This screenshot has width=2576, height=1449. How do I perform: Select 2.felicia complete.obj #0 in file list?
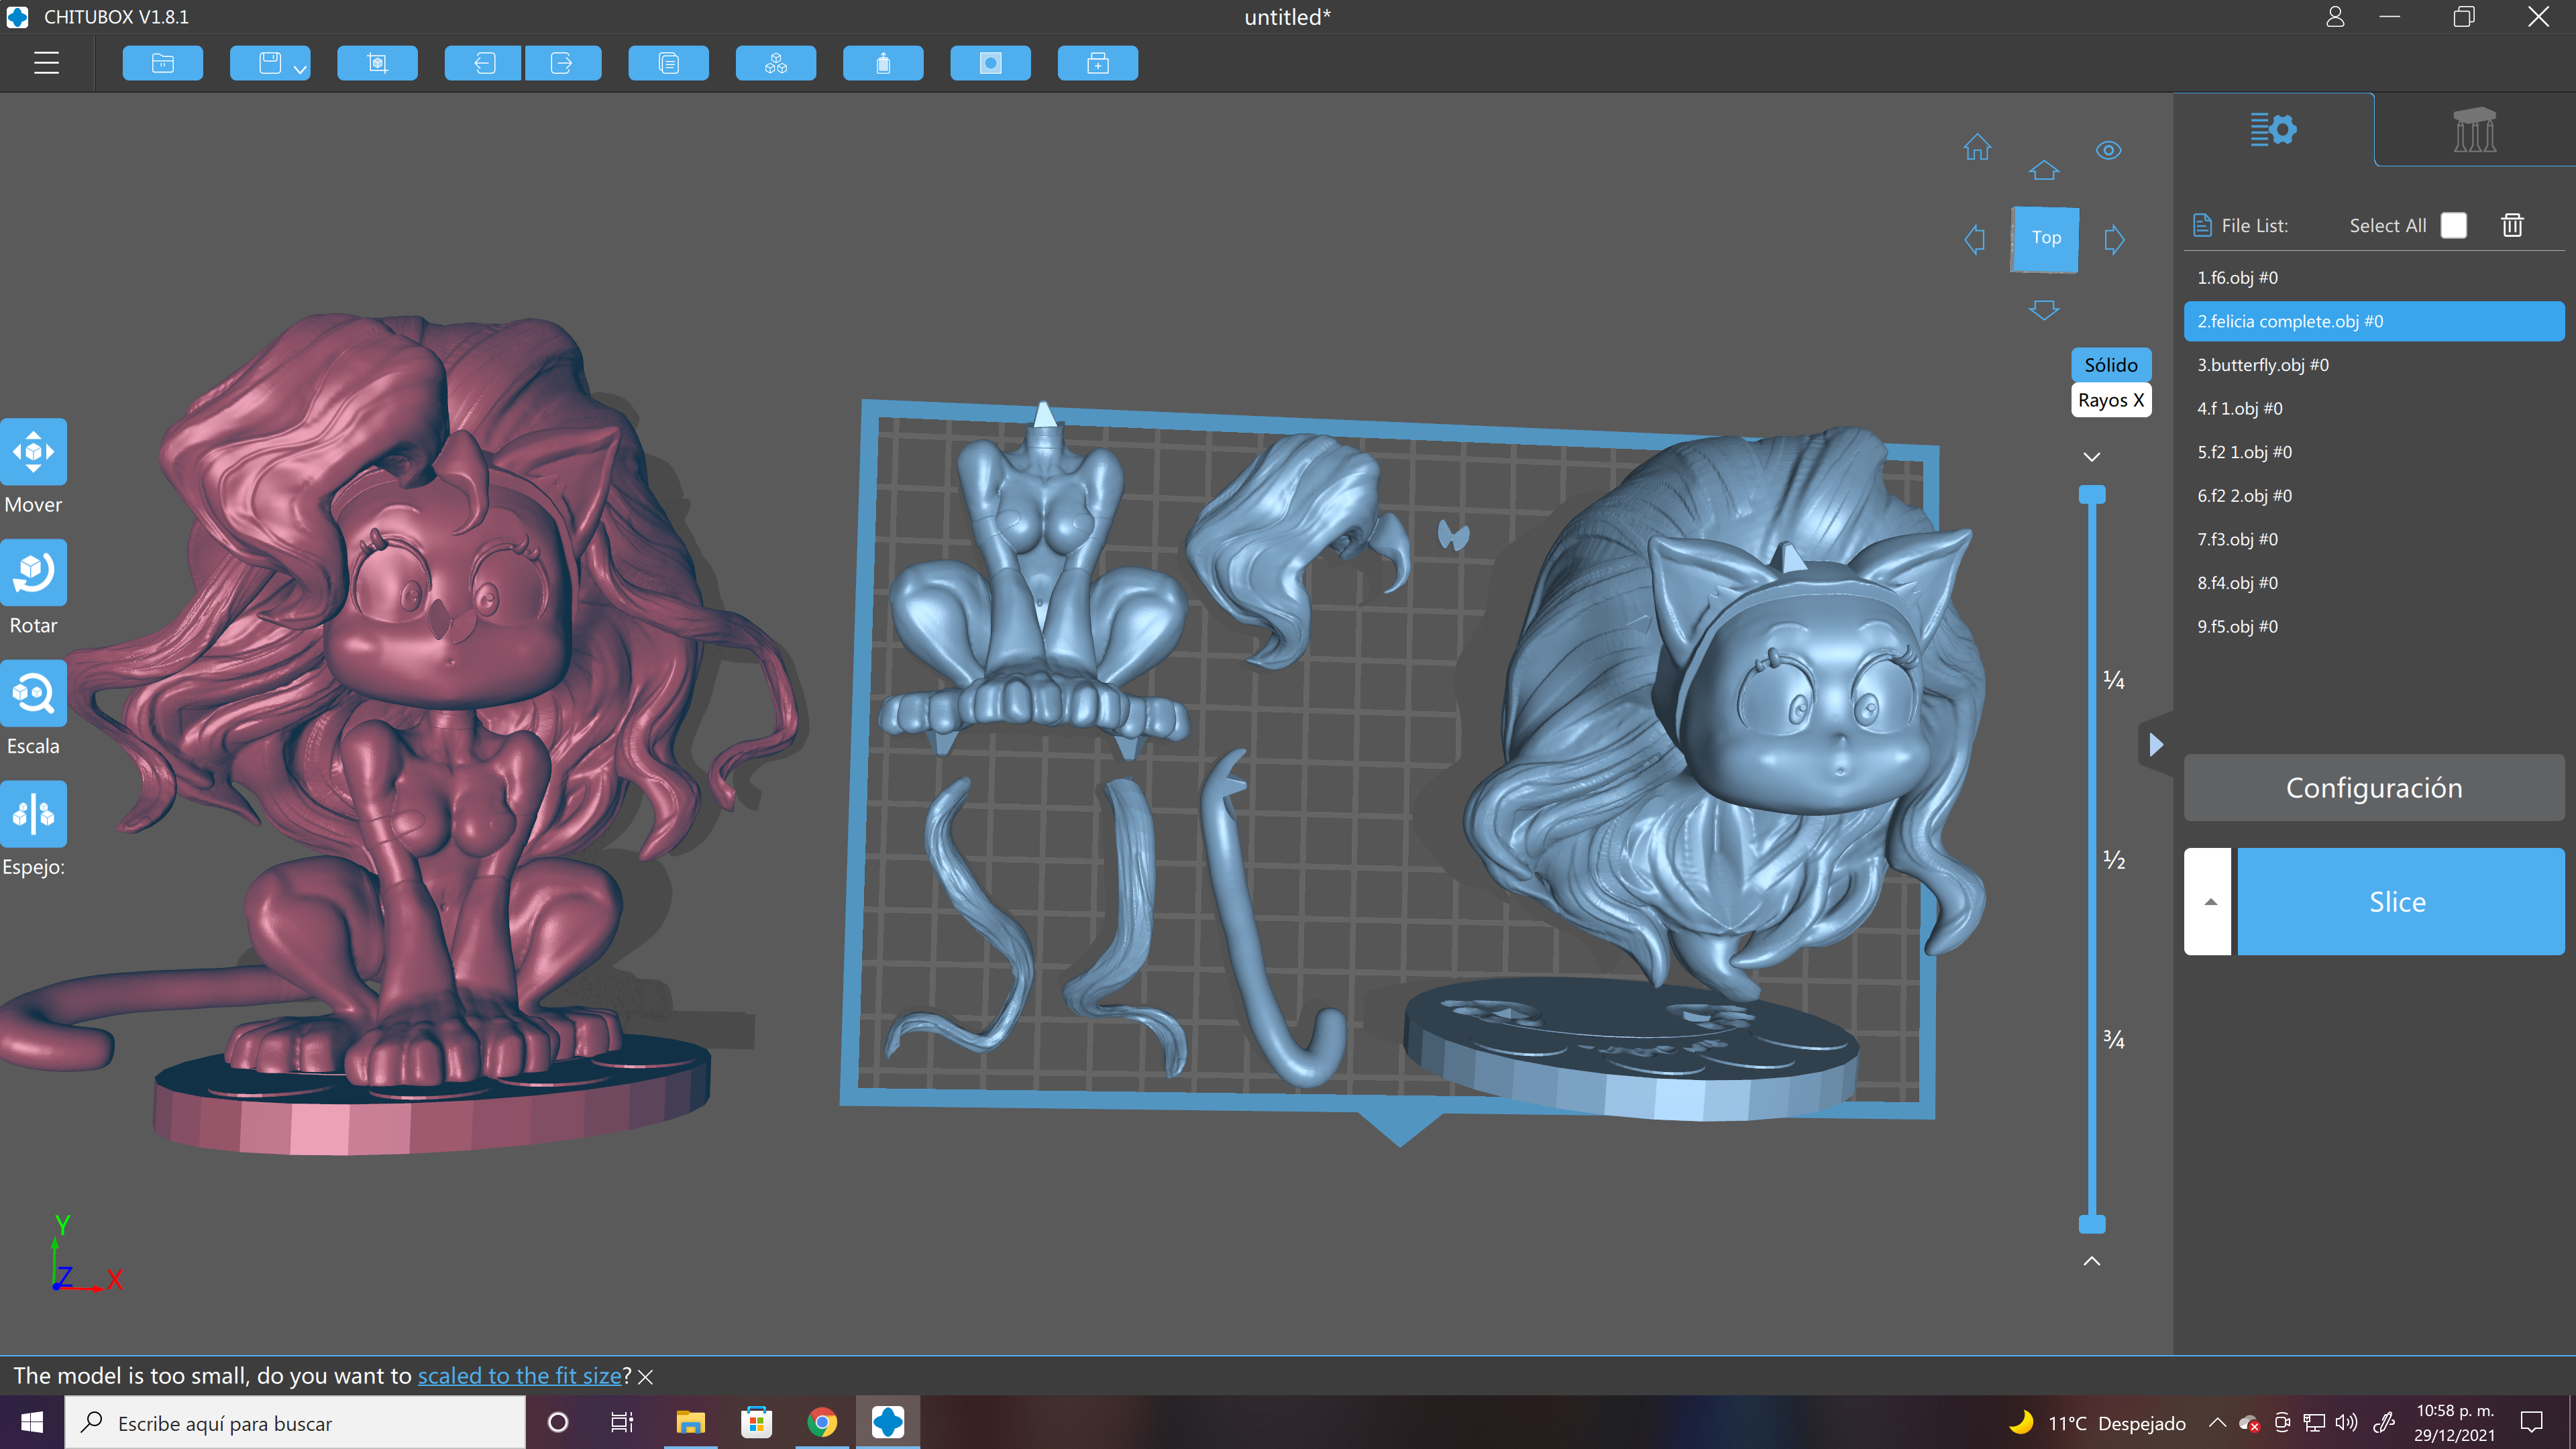point(2374,321)
